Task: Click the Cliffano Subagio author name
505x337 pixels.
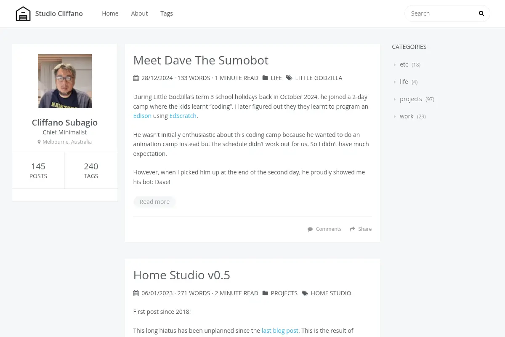Action: (x=65, y=123)
